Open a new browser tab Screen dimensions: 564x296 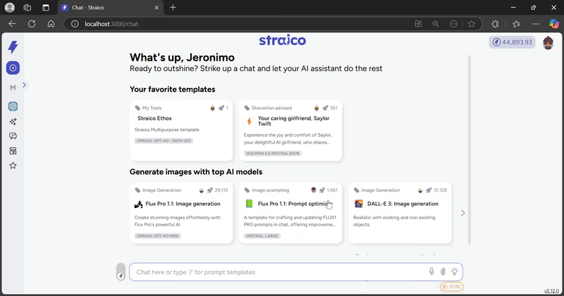(x=173, y=8)
